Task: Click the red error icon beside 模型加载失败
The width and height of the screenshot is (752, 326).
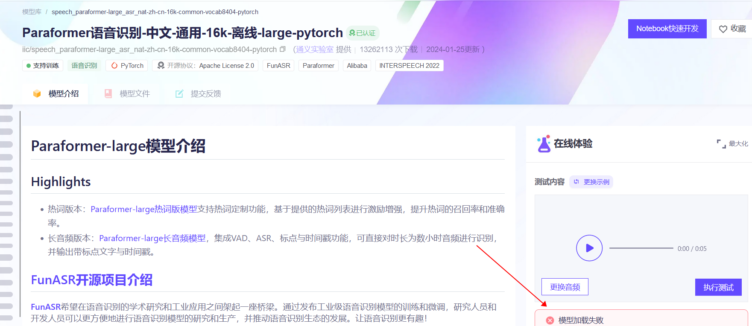Action: coord(550,320)
